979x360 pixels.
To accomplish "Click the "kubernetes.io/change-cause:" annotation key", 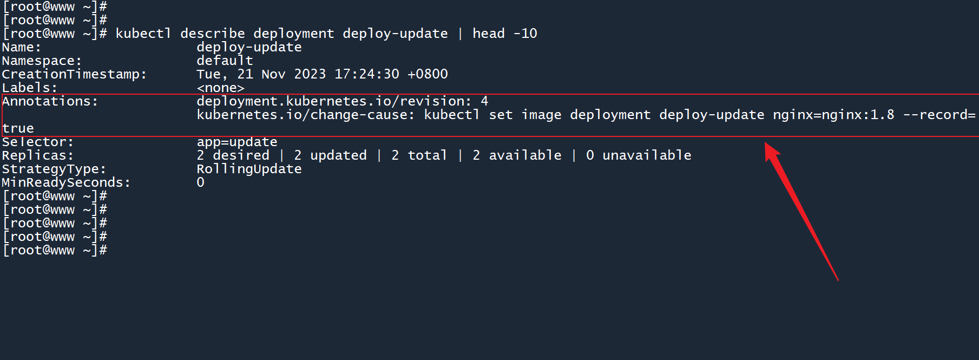I will point(305,115).
